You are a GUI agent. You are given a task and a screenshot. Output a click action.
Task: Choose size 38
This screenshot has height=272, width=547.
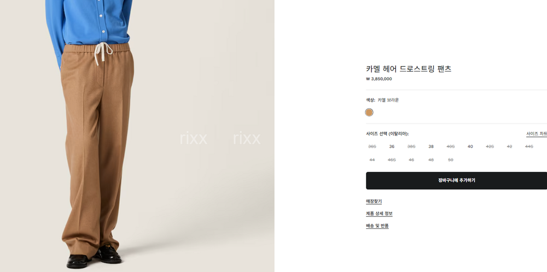[x=431, y=146]
